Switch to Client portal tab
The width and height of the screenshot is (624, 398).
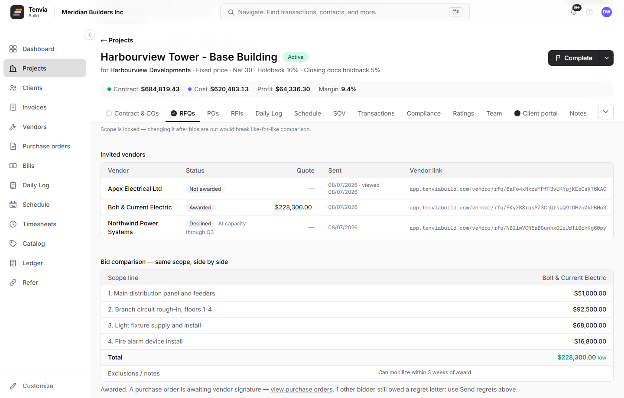pyautogui.click(x=536, y=113)
